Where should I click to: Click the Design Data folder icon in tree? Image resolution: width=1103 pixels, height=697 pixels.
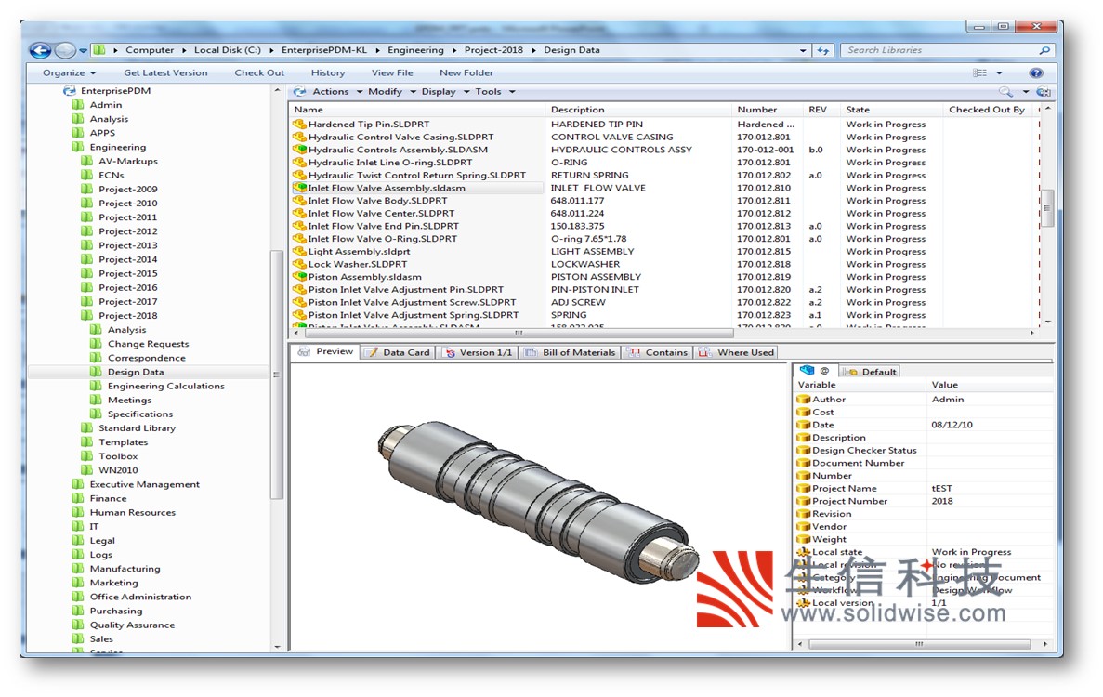[96, 372]
